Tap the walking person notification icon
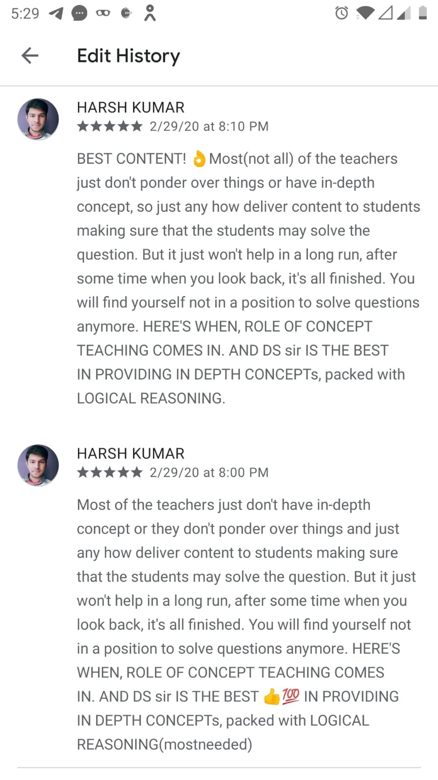 coord(150,13)
